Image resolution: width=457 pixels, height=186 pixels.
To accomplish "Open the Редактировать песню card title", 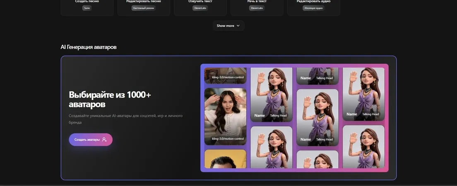I will tap(143, 2).
